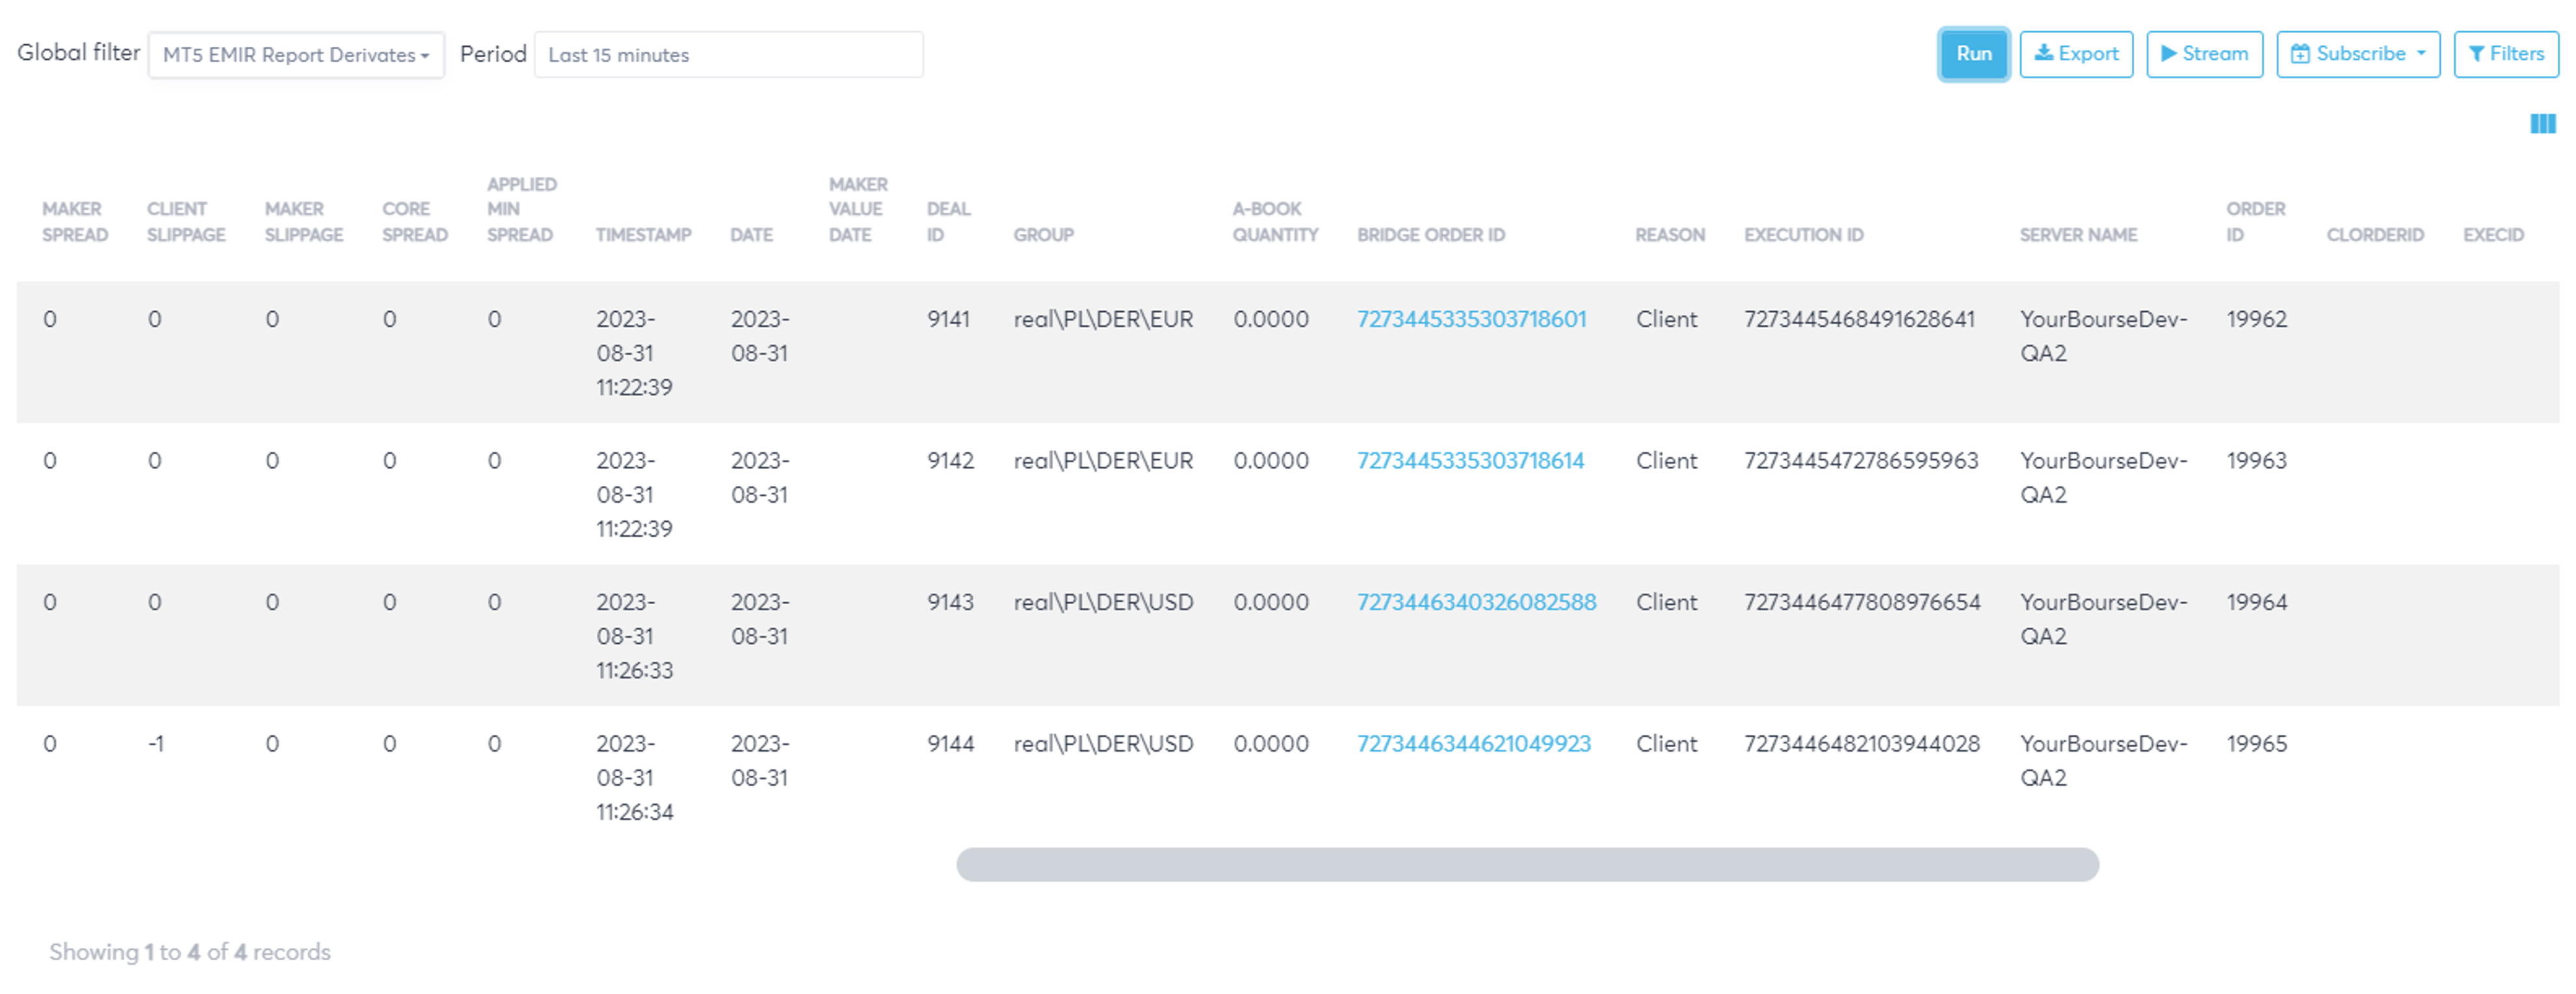Sort by Group column header

tap(1043, 235)
